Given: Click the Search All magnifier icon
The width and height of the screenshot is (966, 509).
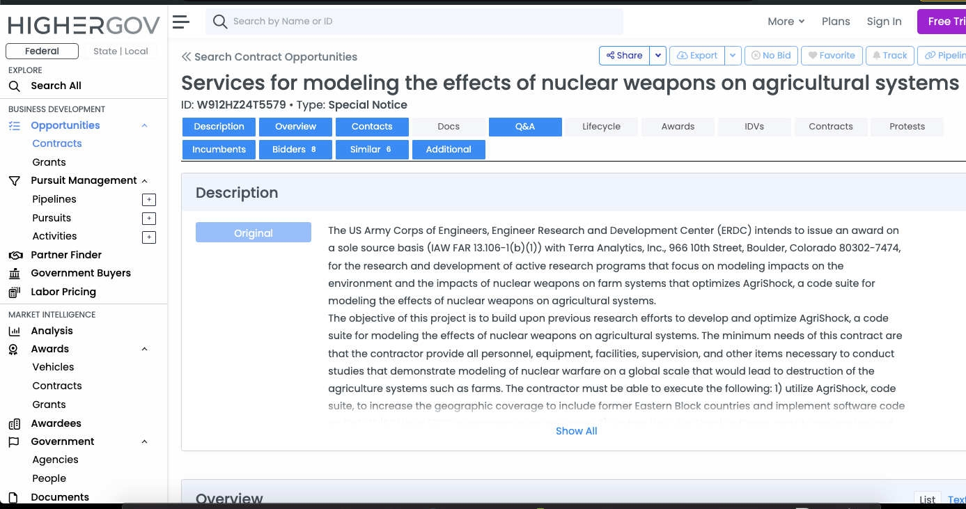Looking at the screenshot, I should [15, 86].
